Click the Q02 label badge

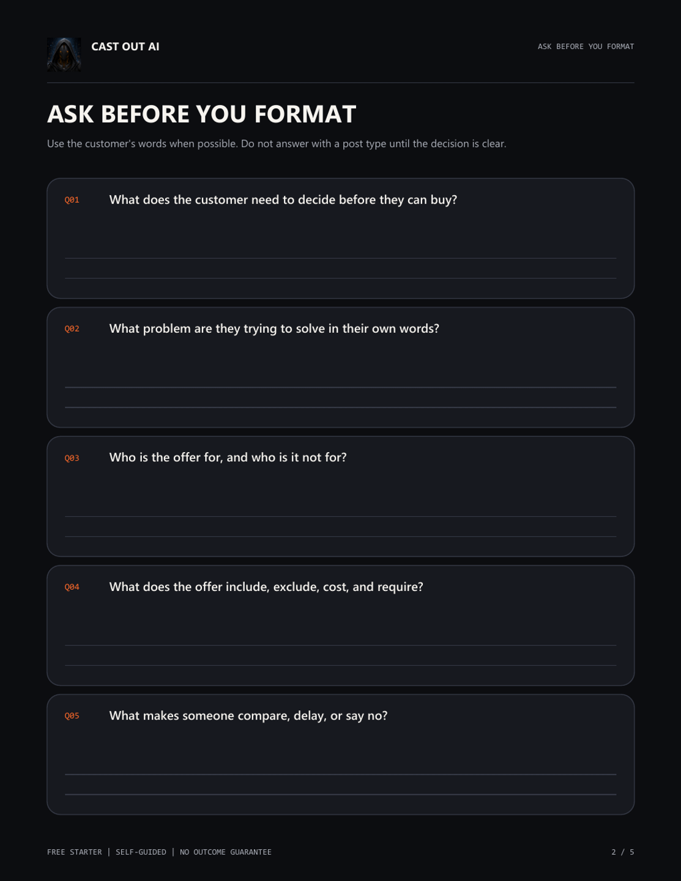72,329
